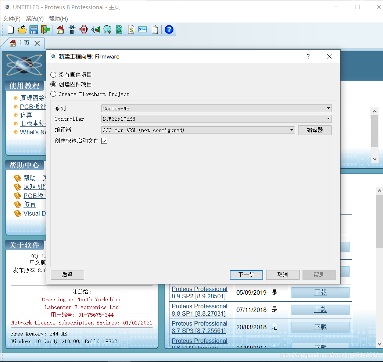The width and height of the screenshot is (383, 362).
Task: Click the 后退 button
Action: (x=67, y=274)
